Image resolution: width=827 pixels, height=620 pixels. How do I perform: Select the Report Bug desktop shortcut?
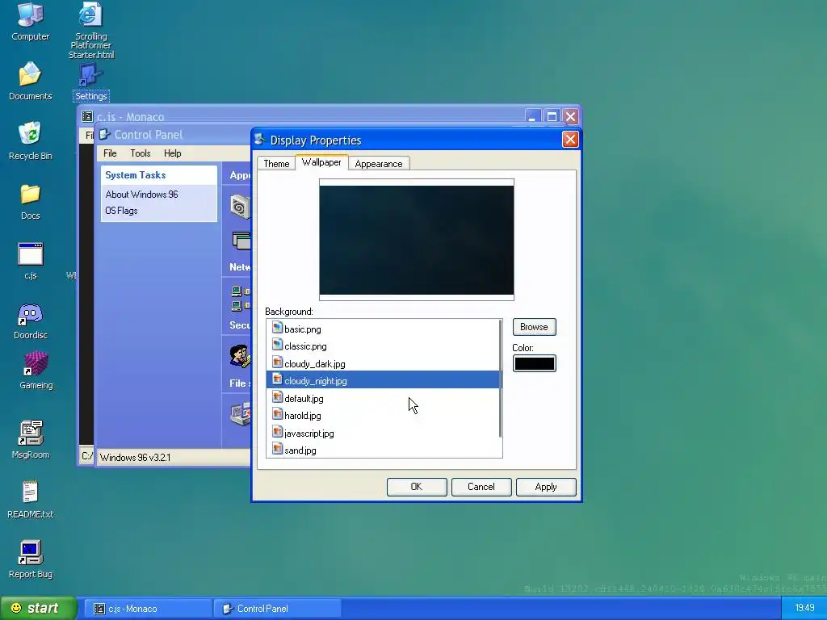[x=31, y=559]
